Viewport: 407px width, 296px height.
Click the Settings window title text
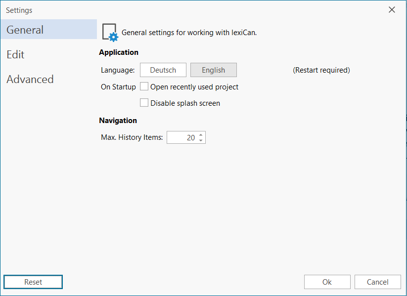point(19,10)
